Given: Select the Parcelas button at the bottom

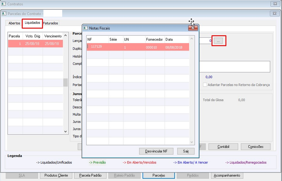Looking at the screenshot, I should [159, 175].
